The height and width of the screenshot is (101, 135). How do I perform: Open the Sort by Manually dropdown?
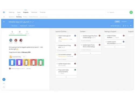[116, 26]
